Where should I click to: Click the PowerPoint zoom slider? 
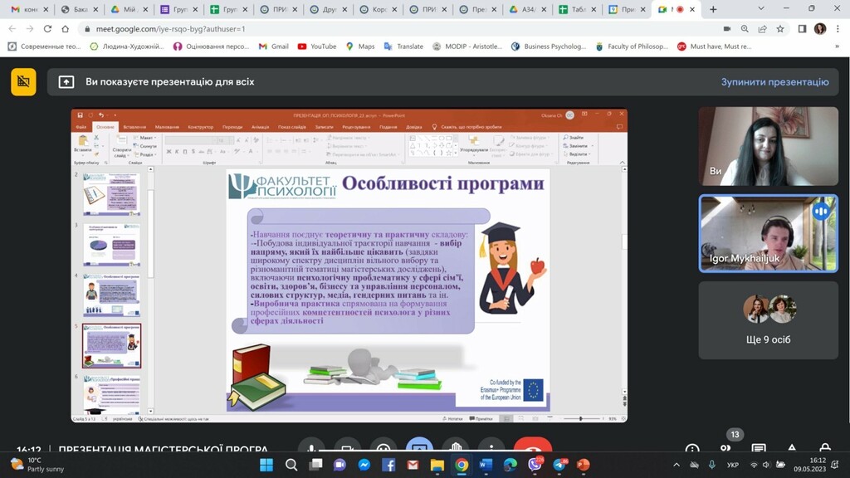coord(580,418)
